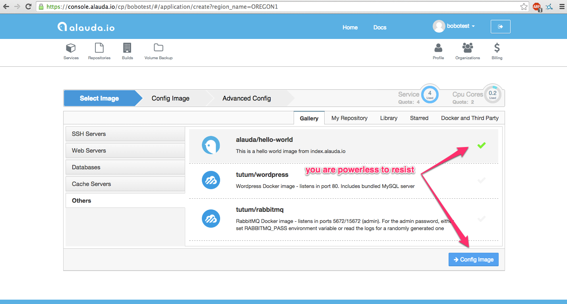Select tutum/rabbitmq with its grey checkmark
The height and width of the screenshot is (304, 567).
[482, 219]
